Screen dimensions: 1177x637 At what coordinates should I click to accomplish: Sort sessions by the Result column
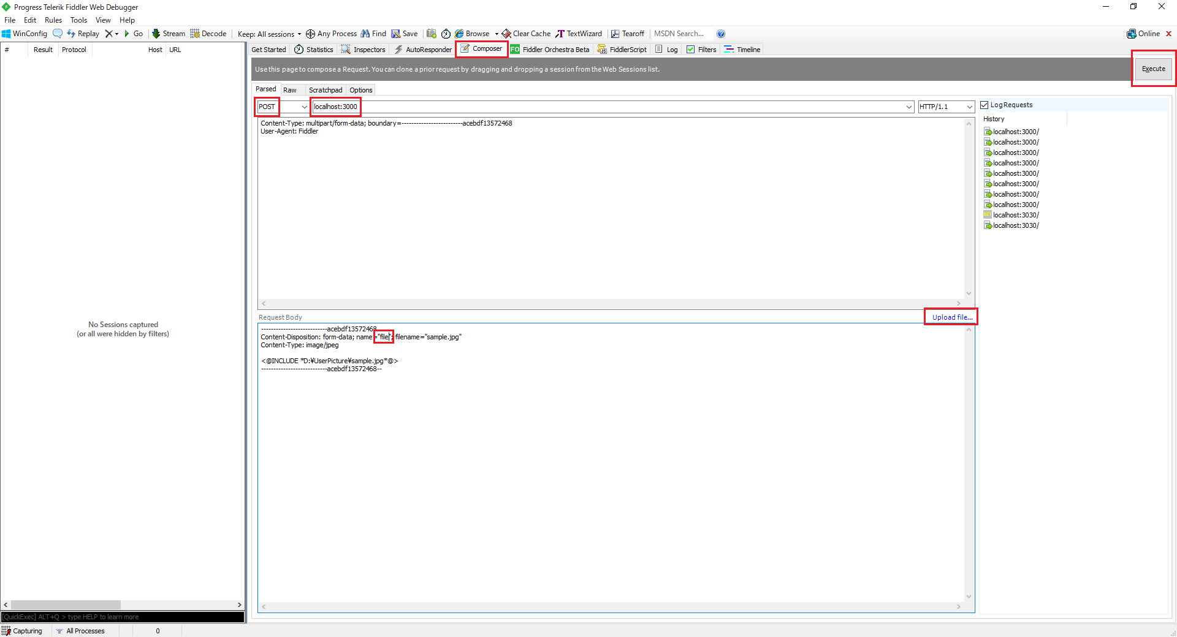coord(43,50)
